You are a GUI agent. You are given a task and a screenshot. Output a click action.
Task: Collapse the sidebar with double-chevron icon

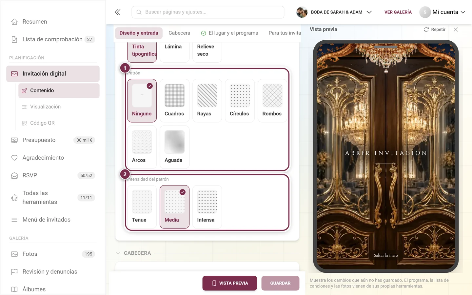coord(118,12)
